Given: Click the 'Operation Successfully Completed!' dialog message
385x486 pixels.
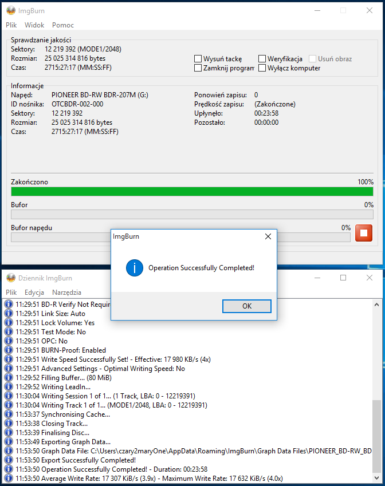Looking at the screenshot, I should [x=201, y=268].
